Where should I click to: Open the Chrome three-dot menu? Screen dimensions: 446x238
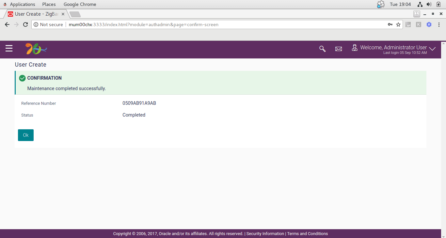coord(439,24)
